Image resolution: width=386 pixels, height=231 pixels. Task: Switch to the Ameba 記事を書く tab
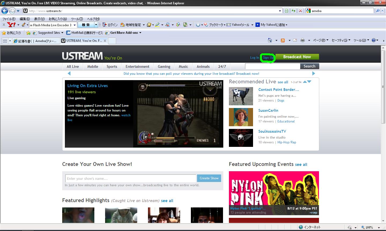36,41
